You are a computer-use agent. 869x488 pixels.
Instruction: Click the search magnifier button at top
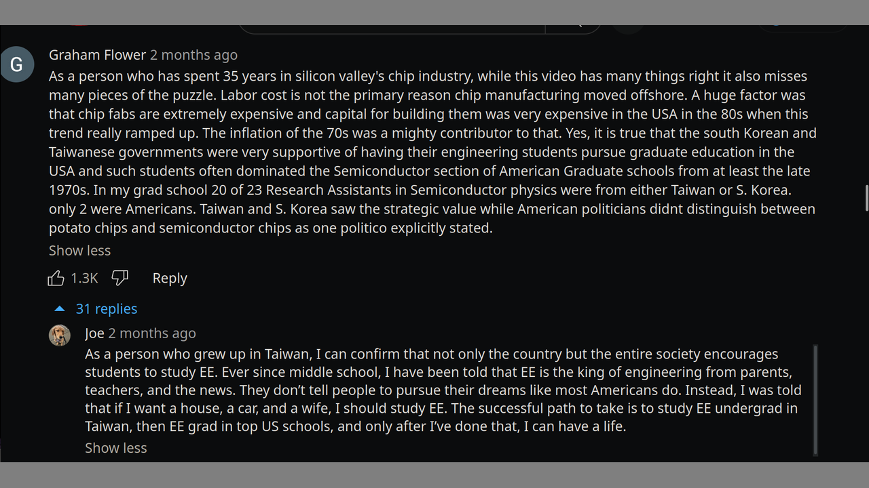point(574,27)
